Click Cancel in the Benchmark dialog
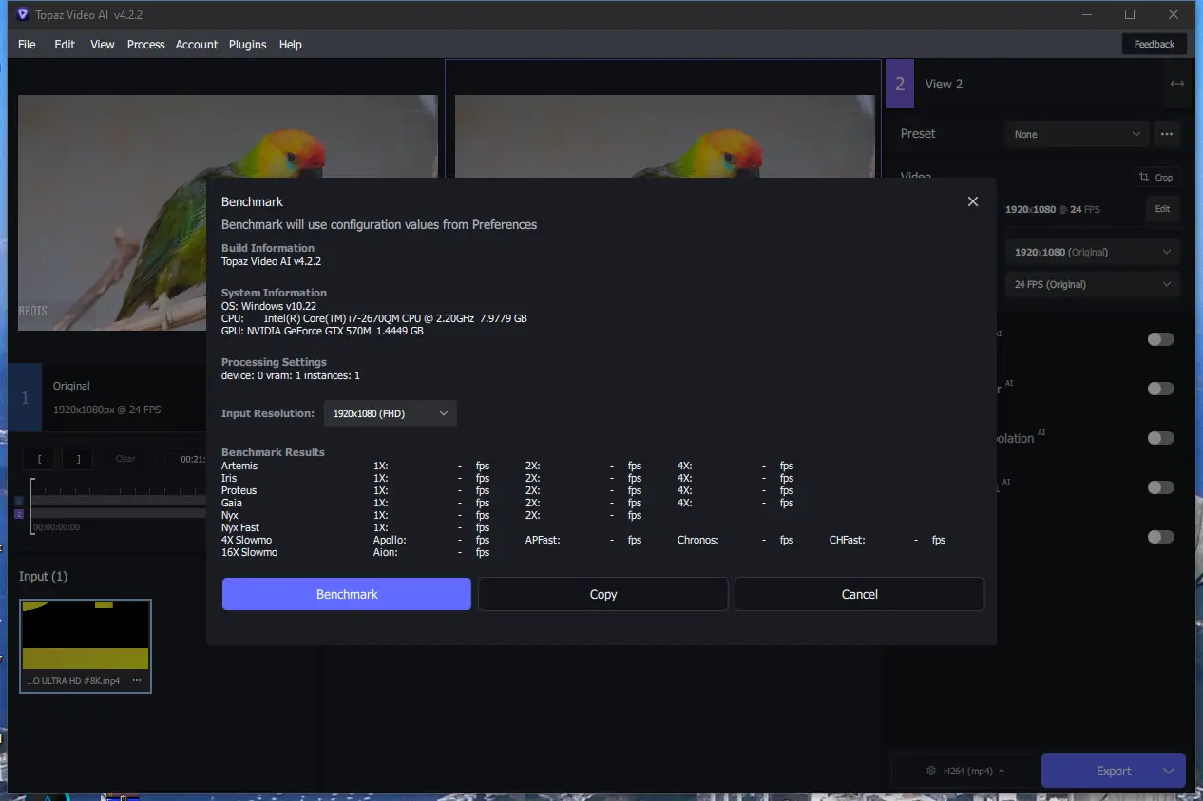 coord(860,594)
